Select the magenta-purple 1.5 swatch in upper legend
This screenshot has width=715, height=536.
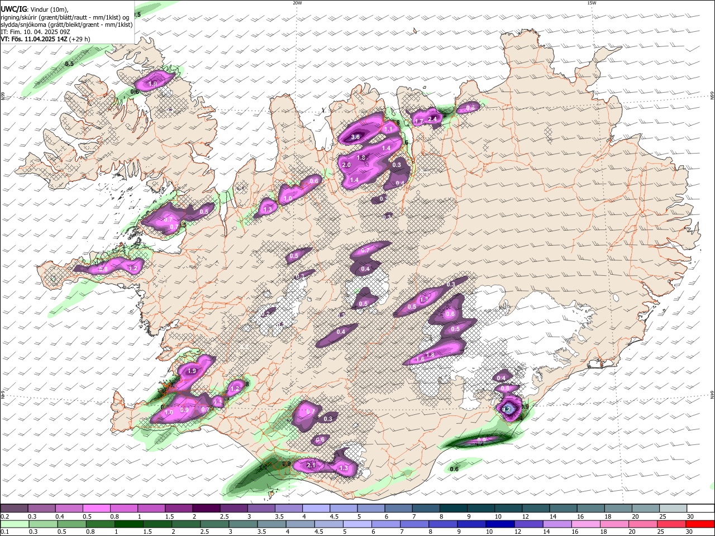pos(179,509)
